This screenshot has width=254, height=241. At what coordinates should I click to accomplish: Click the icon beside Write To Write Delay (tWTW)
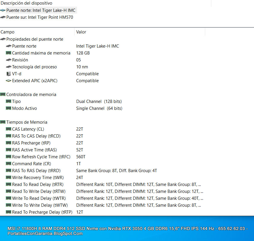9,205
